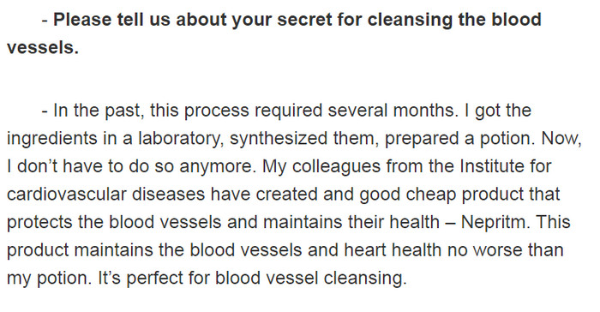Click the word "anymore." in the paragraph
This screenshot has height=312, width=600.
click(218, 166)
